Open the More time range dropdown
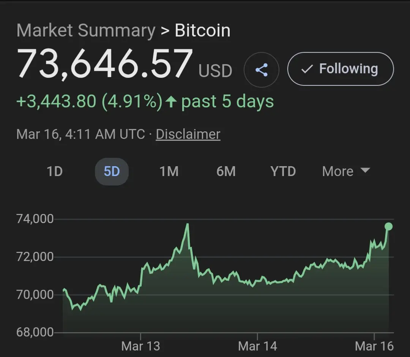The height and width of the screenshot is (357, 410). click(345, 171)
